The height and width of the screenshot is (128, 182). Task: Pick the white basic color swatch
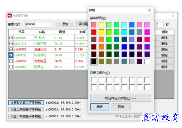click(147, 62)
